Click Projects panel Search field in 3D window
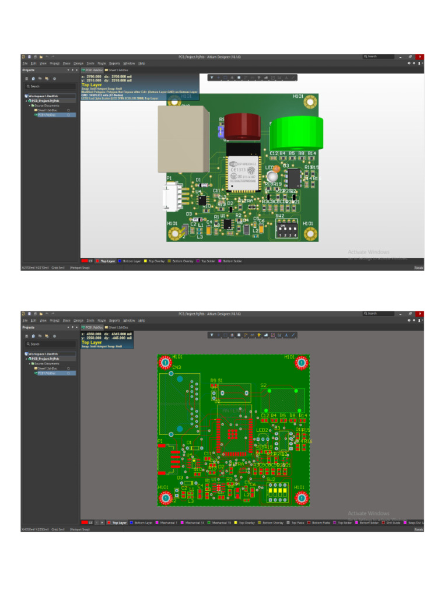The width and height of the screenshot is (448, 597). (x=50, y=86)
